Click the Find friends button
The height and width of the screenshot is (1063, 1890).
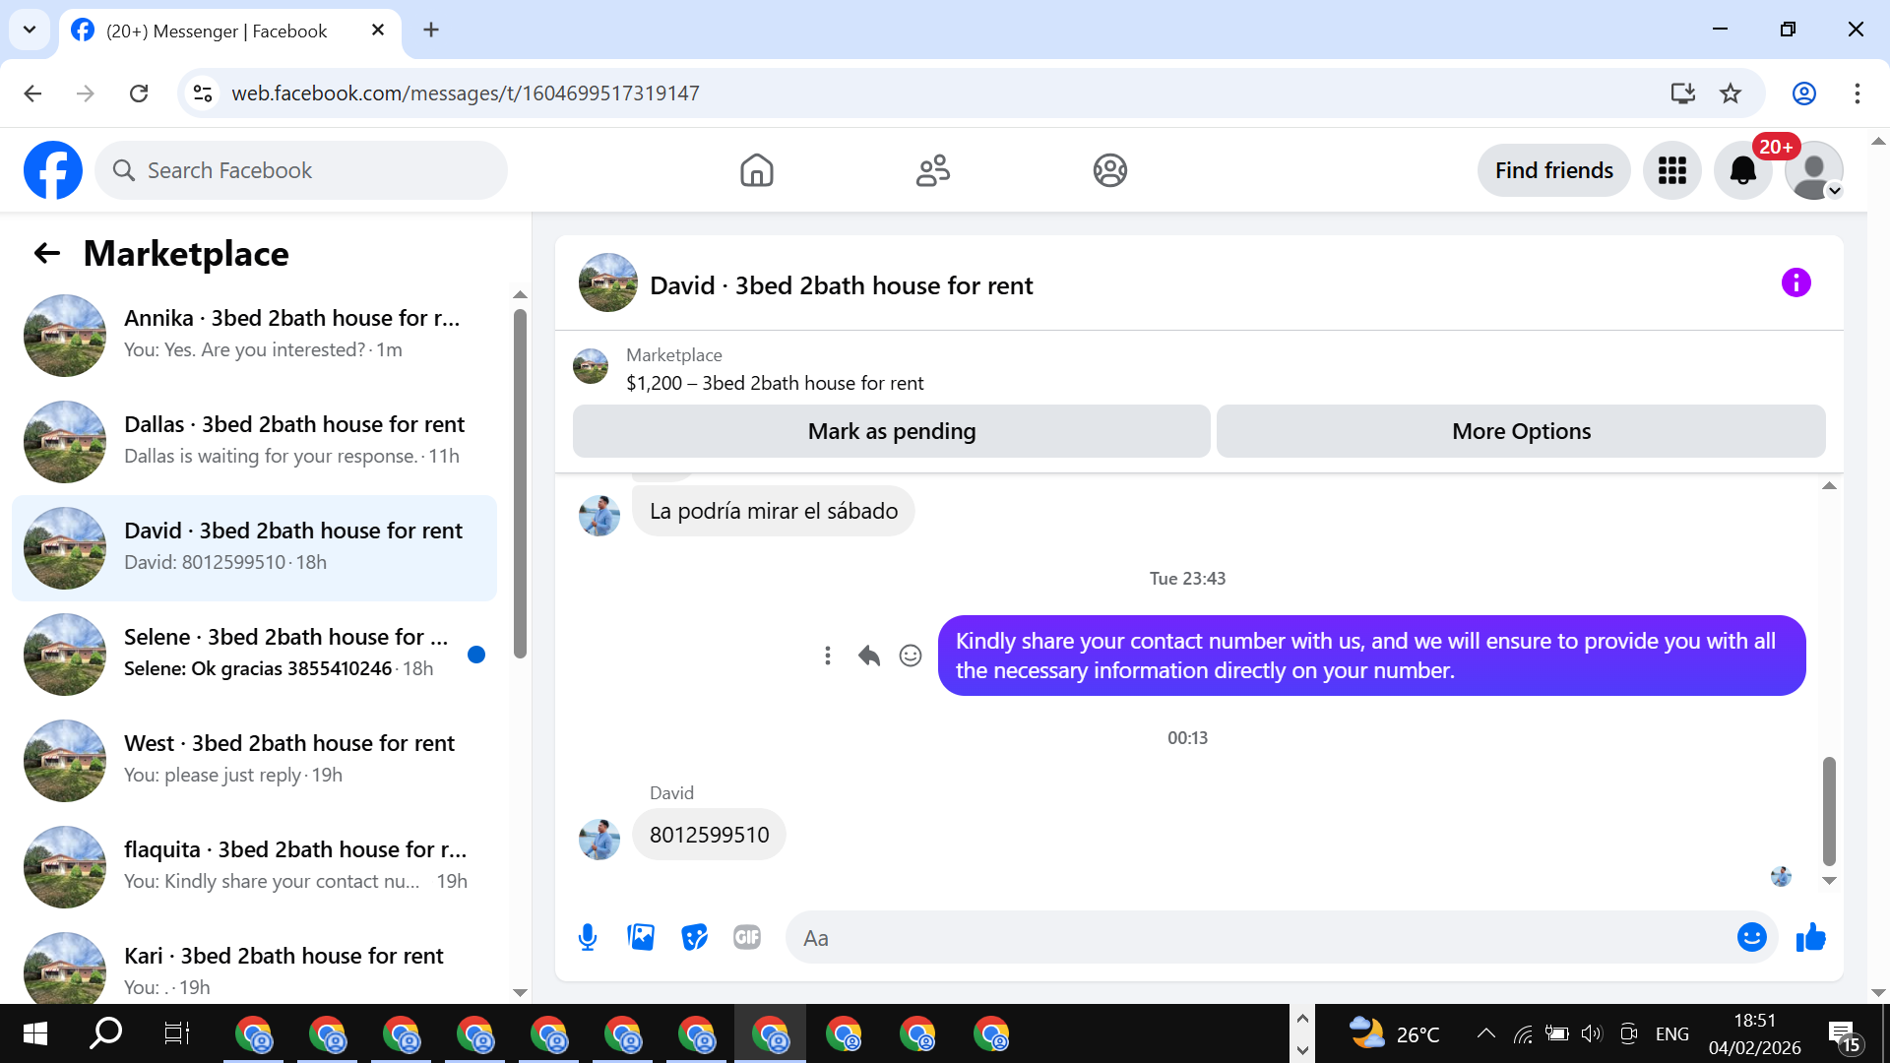click(x=1553, y=170)
